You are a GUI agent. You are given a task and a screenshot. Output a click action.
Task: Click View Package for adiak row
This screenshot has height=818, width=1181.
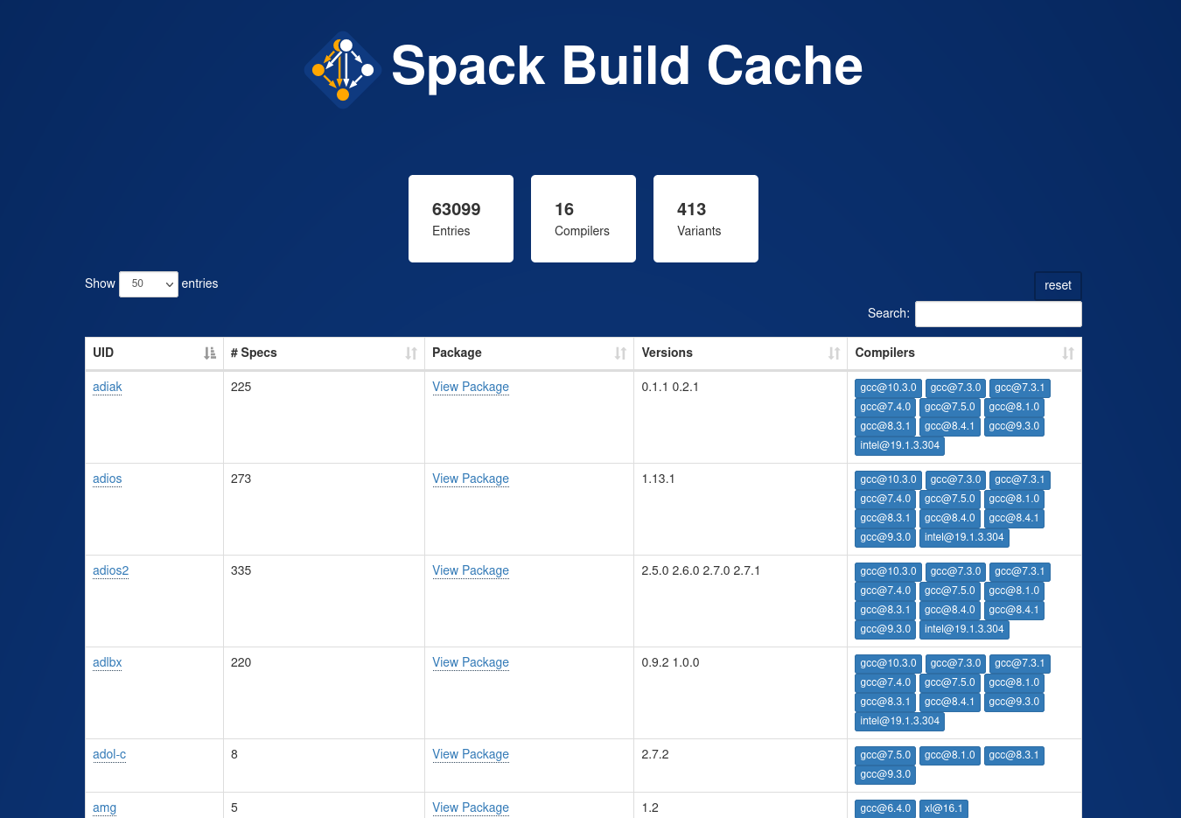point(471,387)
